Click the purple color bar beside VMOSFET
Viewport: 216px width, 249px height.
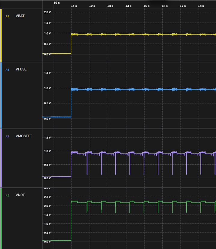(1, 158)
